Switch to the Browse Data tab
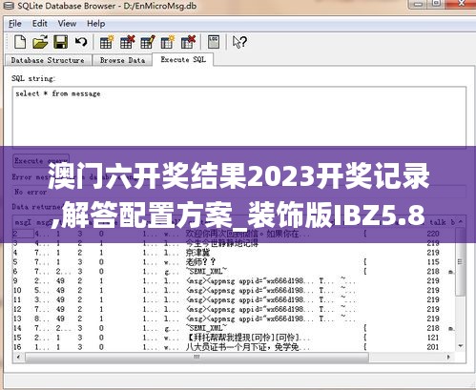 [122, 60]
